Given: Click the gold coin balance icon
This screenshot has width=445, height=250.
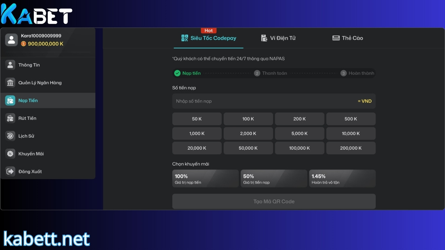Looking at the screenshot, I should point(24,44).
